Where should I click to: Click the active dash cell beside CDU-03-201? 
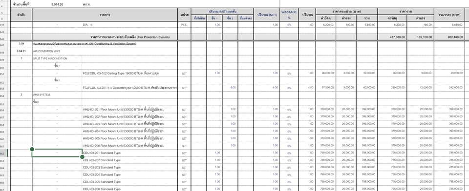[x=57, y=153]
